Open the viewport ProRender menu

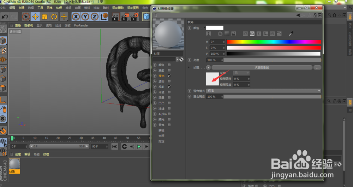pos(81,25)
